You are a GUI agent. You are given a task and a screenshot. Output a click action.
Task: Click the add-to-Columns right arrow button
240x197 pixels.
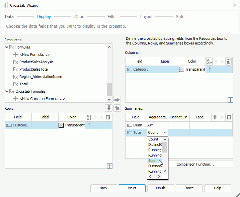[x=117, y=100]
